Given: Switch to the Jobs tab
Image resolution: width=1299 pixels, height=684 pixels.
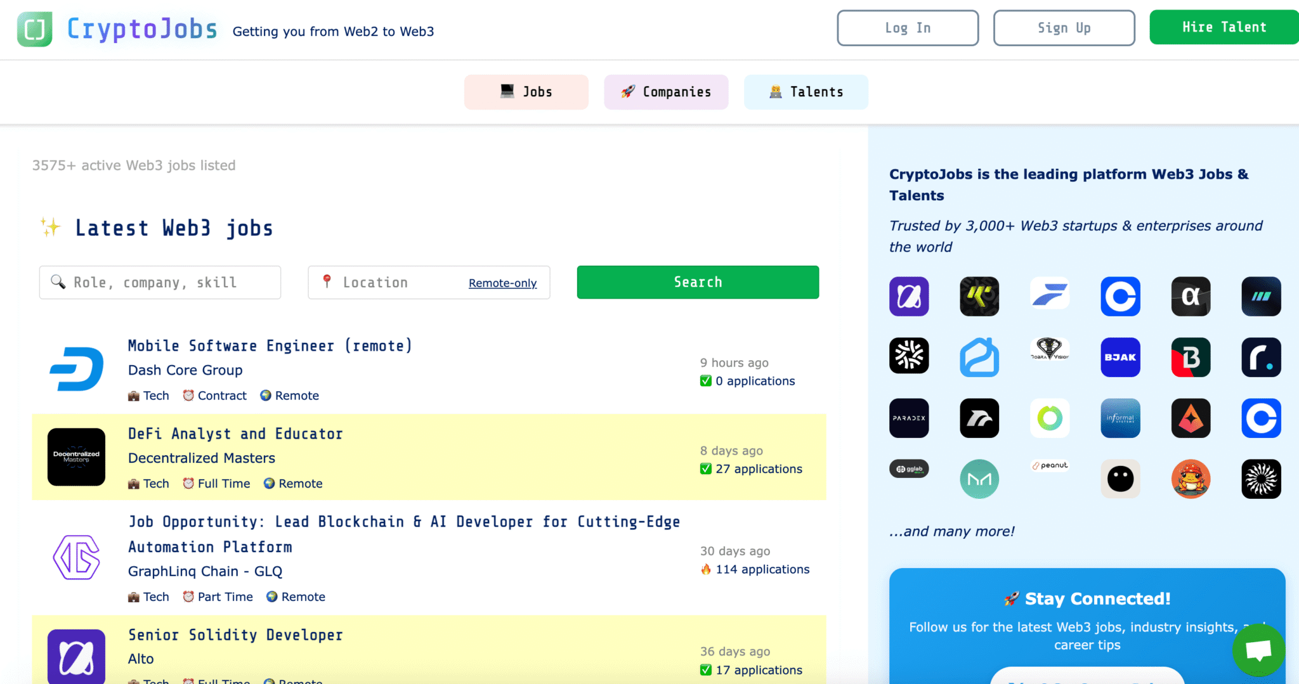Looking at the screenshot, I should click(x=526, y=92).
